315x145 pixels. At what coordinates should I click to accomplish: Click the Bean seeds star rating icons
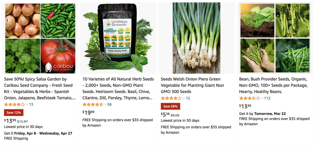(x=249, y=98)
